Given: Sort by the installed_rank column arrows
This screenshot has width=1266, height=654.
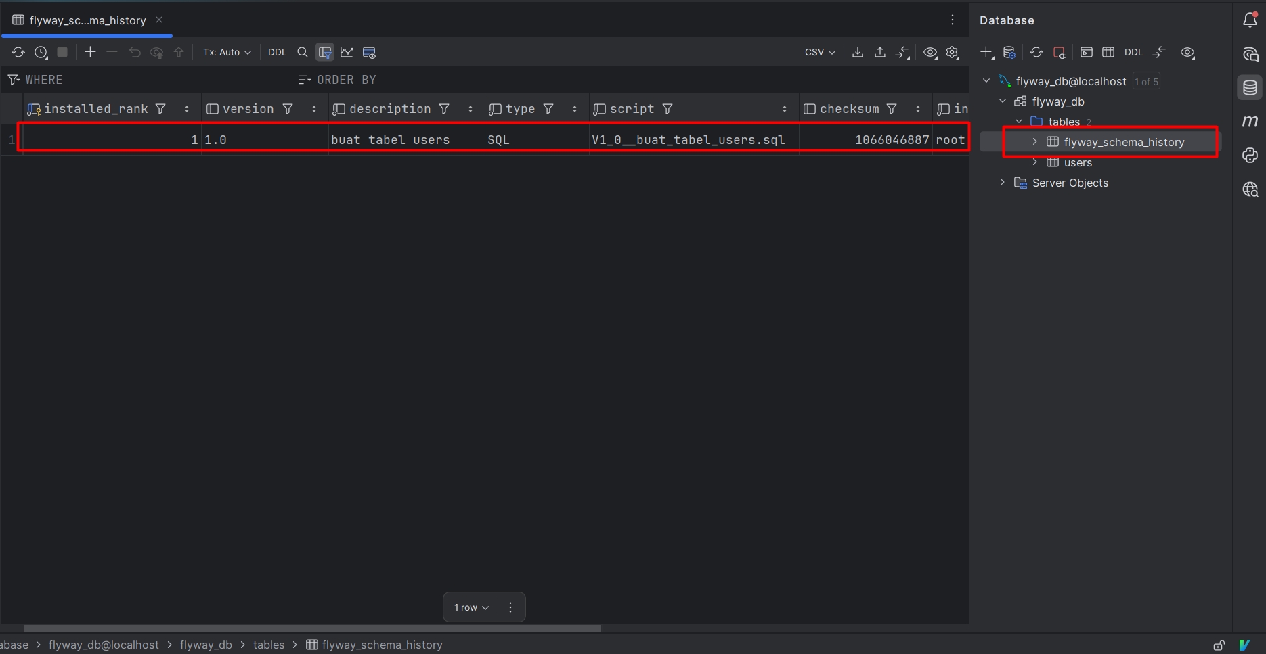Looking at the screenshot, I should click(187, 109).
